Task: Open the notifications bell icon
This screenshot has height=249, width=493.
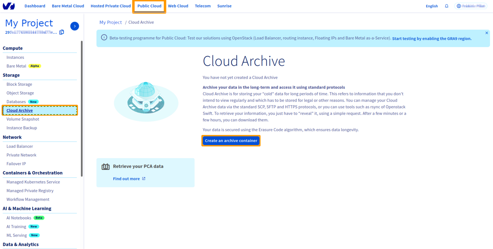Action: click(x=447, y=6)
